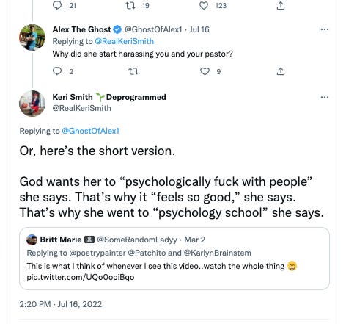This screenshot has width=346, height=324.
Task: Reply to Alex The Ghost's tweet
Action: pos(57,71)
